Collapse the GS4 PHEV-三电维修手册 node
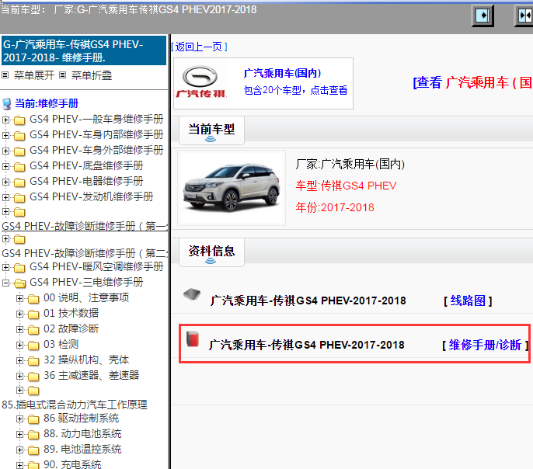The width and height of the screenshot is (533, 469). click(5, 283)
